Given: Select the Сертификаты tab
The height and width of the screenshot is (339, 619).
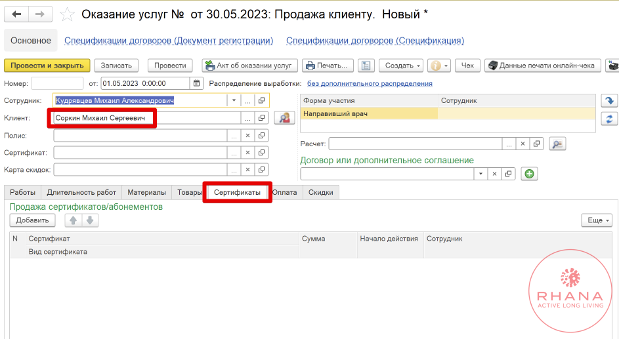Looking at the screenshot, I should click(237, 192).
